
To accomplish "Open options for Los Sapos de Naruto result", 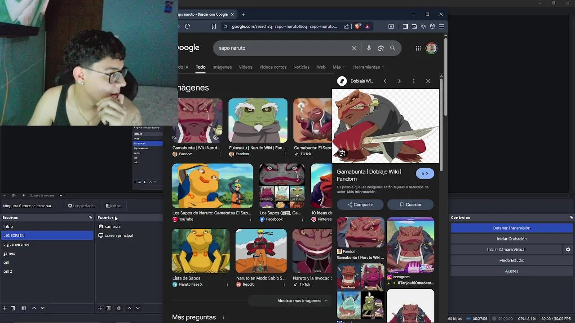I will [x=250, y=219].
